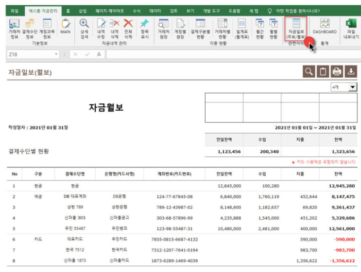Select the DB 대표계좌 cell

point(75,196)
